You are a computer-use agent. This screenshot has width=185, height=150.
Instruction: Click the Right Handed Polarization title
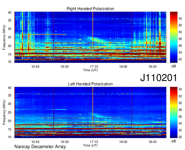click(90, 9)
